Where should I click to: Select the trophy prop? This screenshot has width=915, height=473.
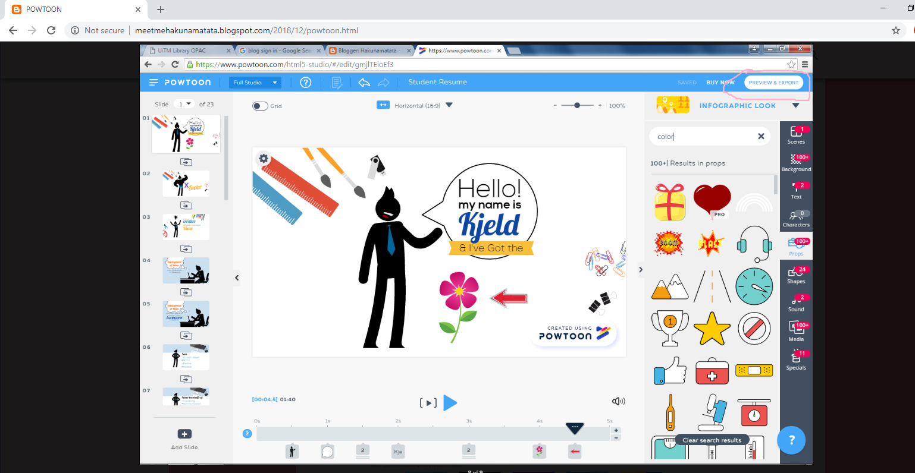[x=670, y=328]
